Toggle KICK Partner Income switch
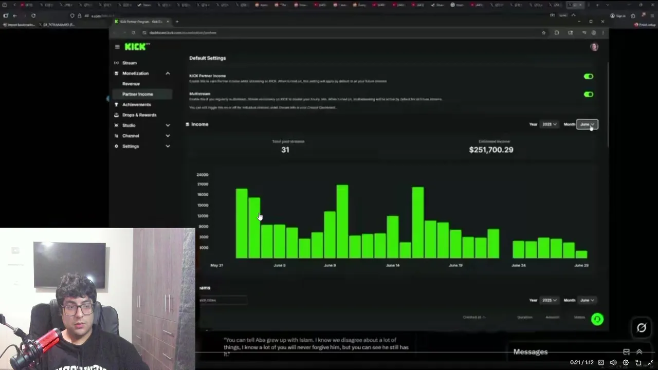Image resolution: width=658 pixels, height=370 pixels. [x=589, y=77]
